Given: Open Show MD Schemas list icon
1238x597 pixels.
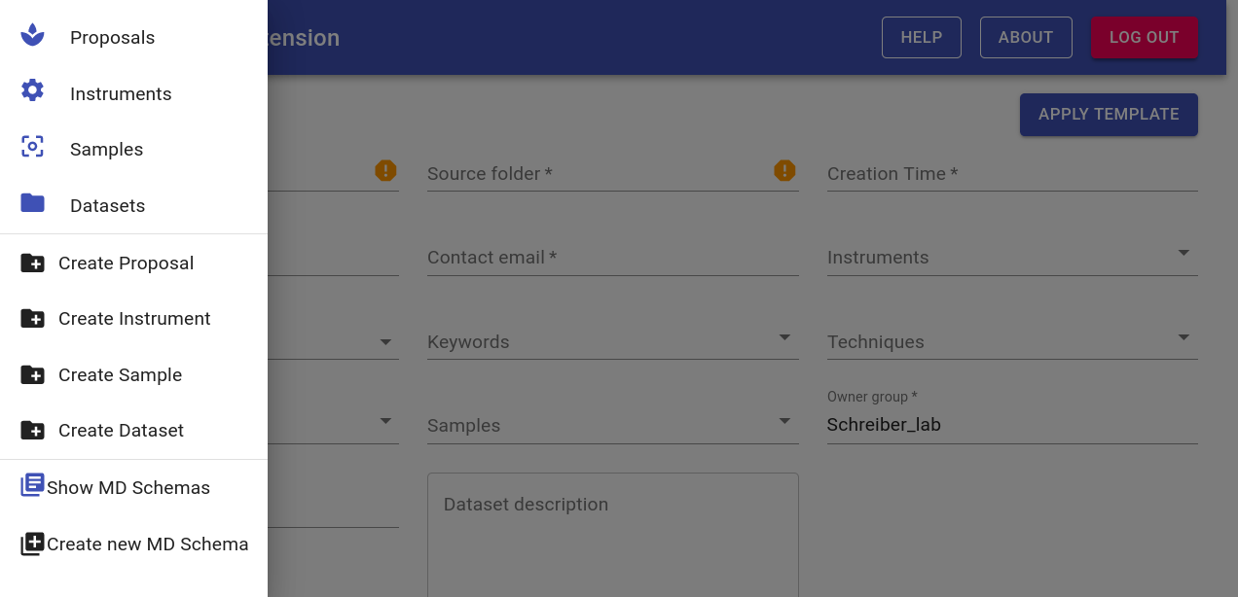Looking at the screenshot, I should (32, 484).
